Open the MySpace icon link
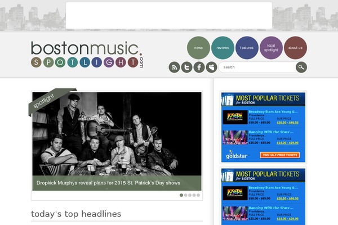The width and height of the screenshot is (338, 225). point(211,67)
